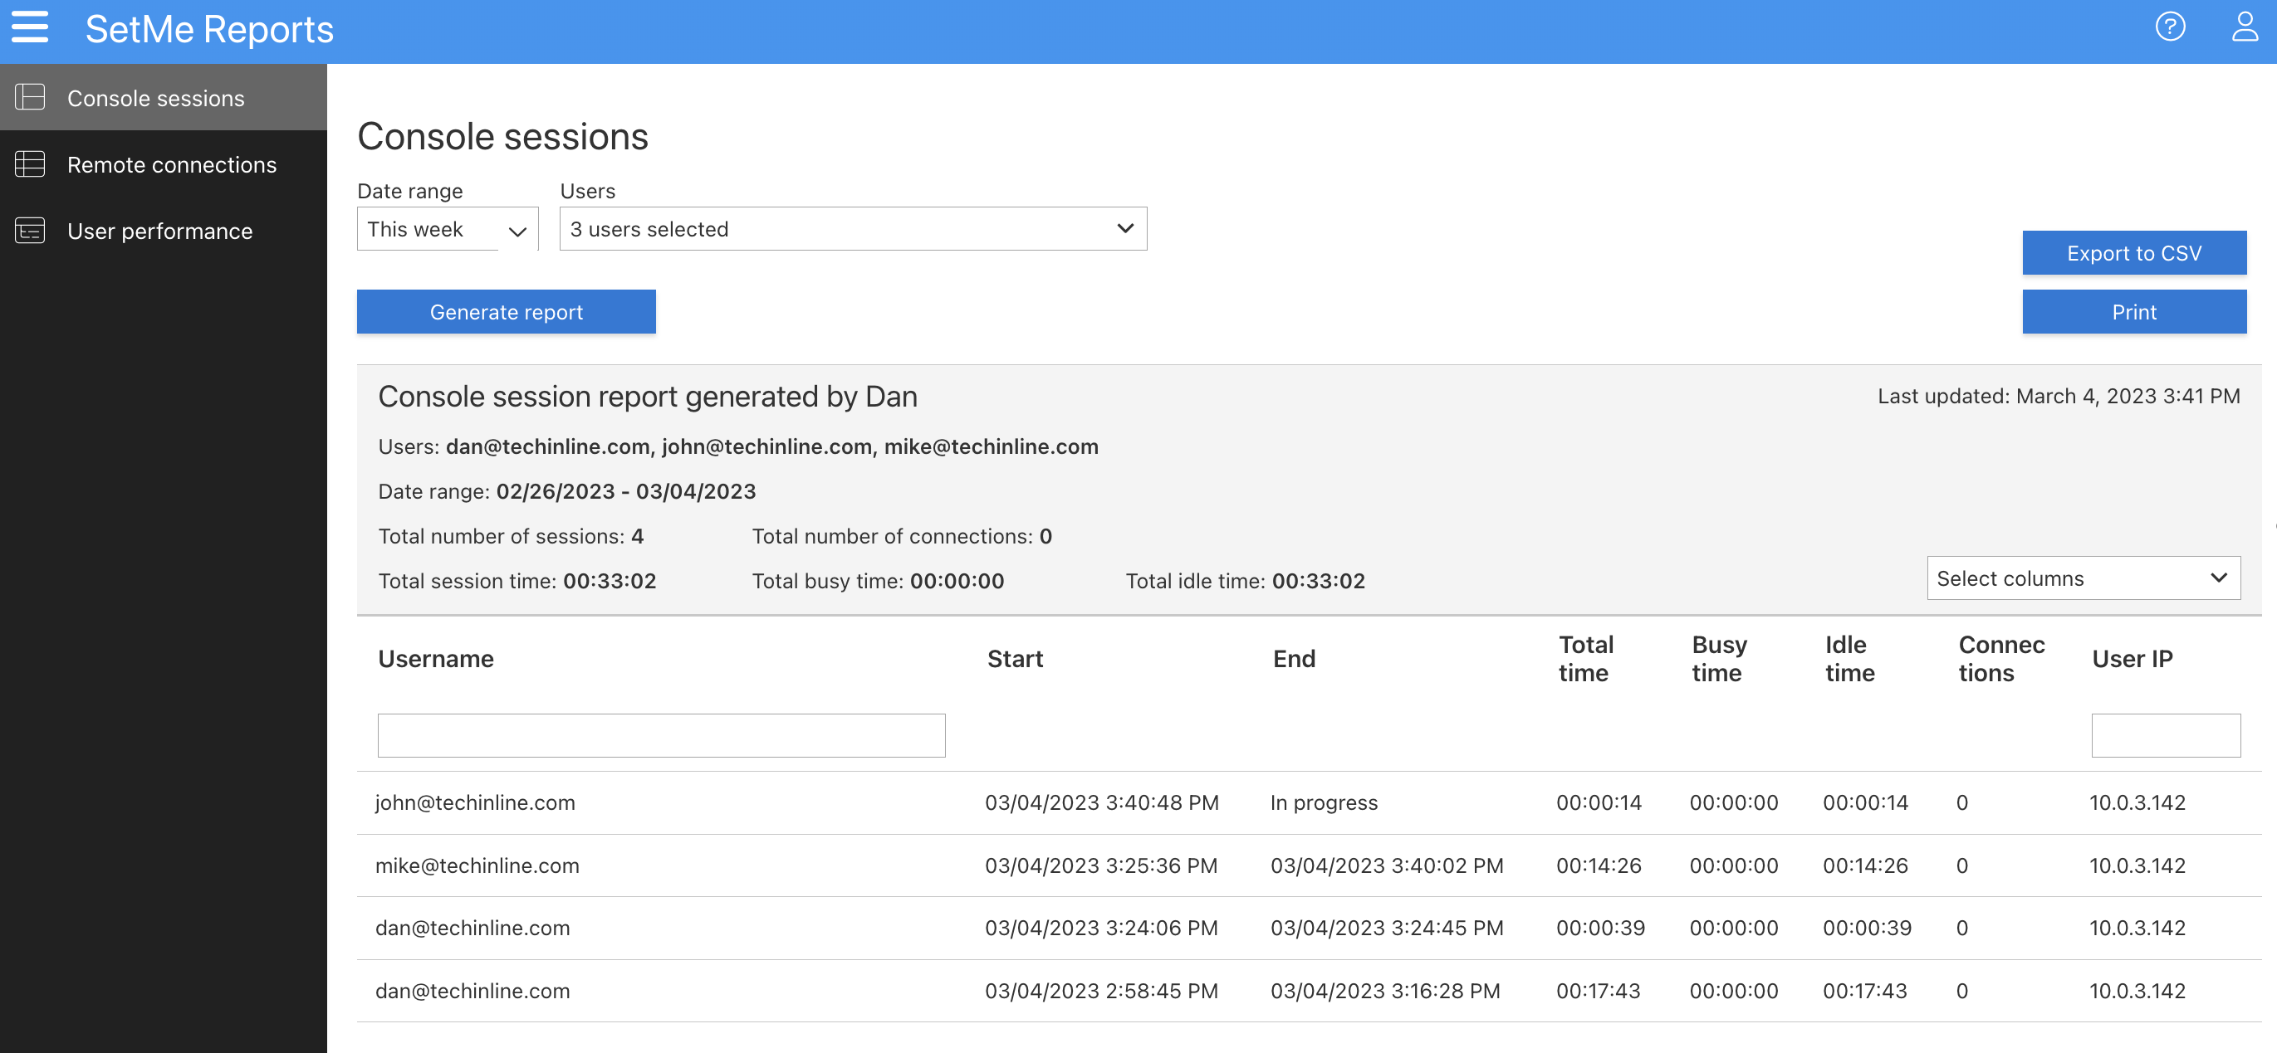Switch to User performance report
The width and height of the screenshot is (2277, 1053).
point(160,231)
